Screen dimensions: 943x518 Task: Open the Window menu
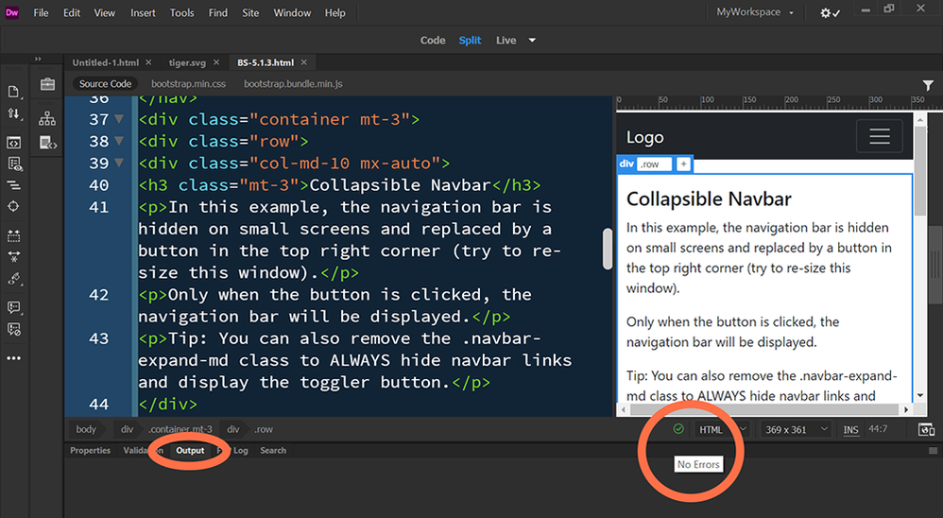pyautogui.click(x=292, y=12)
